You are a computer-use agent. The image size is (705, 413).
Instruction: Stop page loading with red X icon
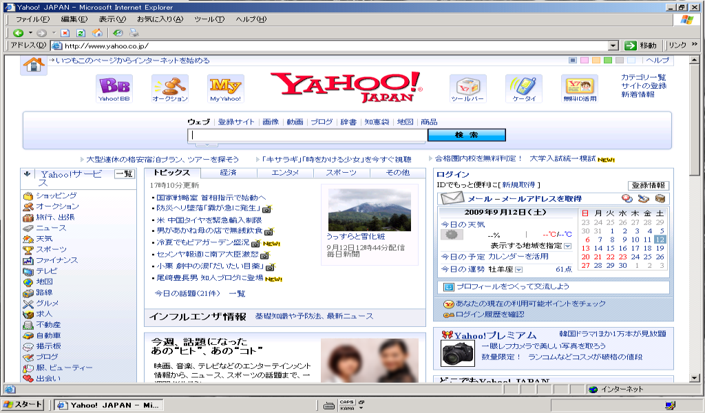(x=65, y=33)
